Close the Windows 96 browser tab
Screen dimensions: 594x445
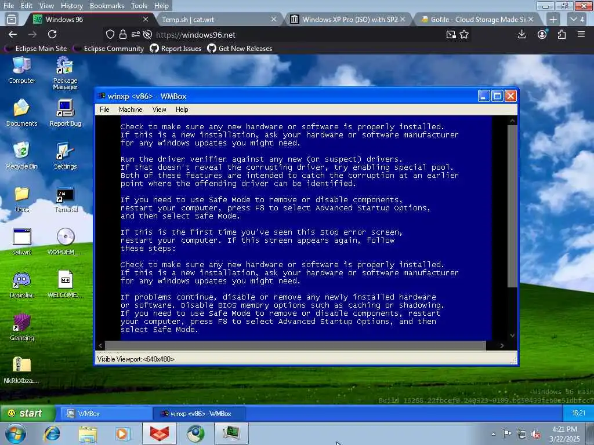click(x=146, y=19)
